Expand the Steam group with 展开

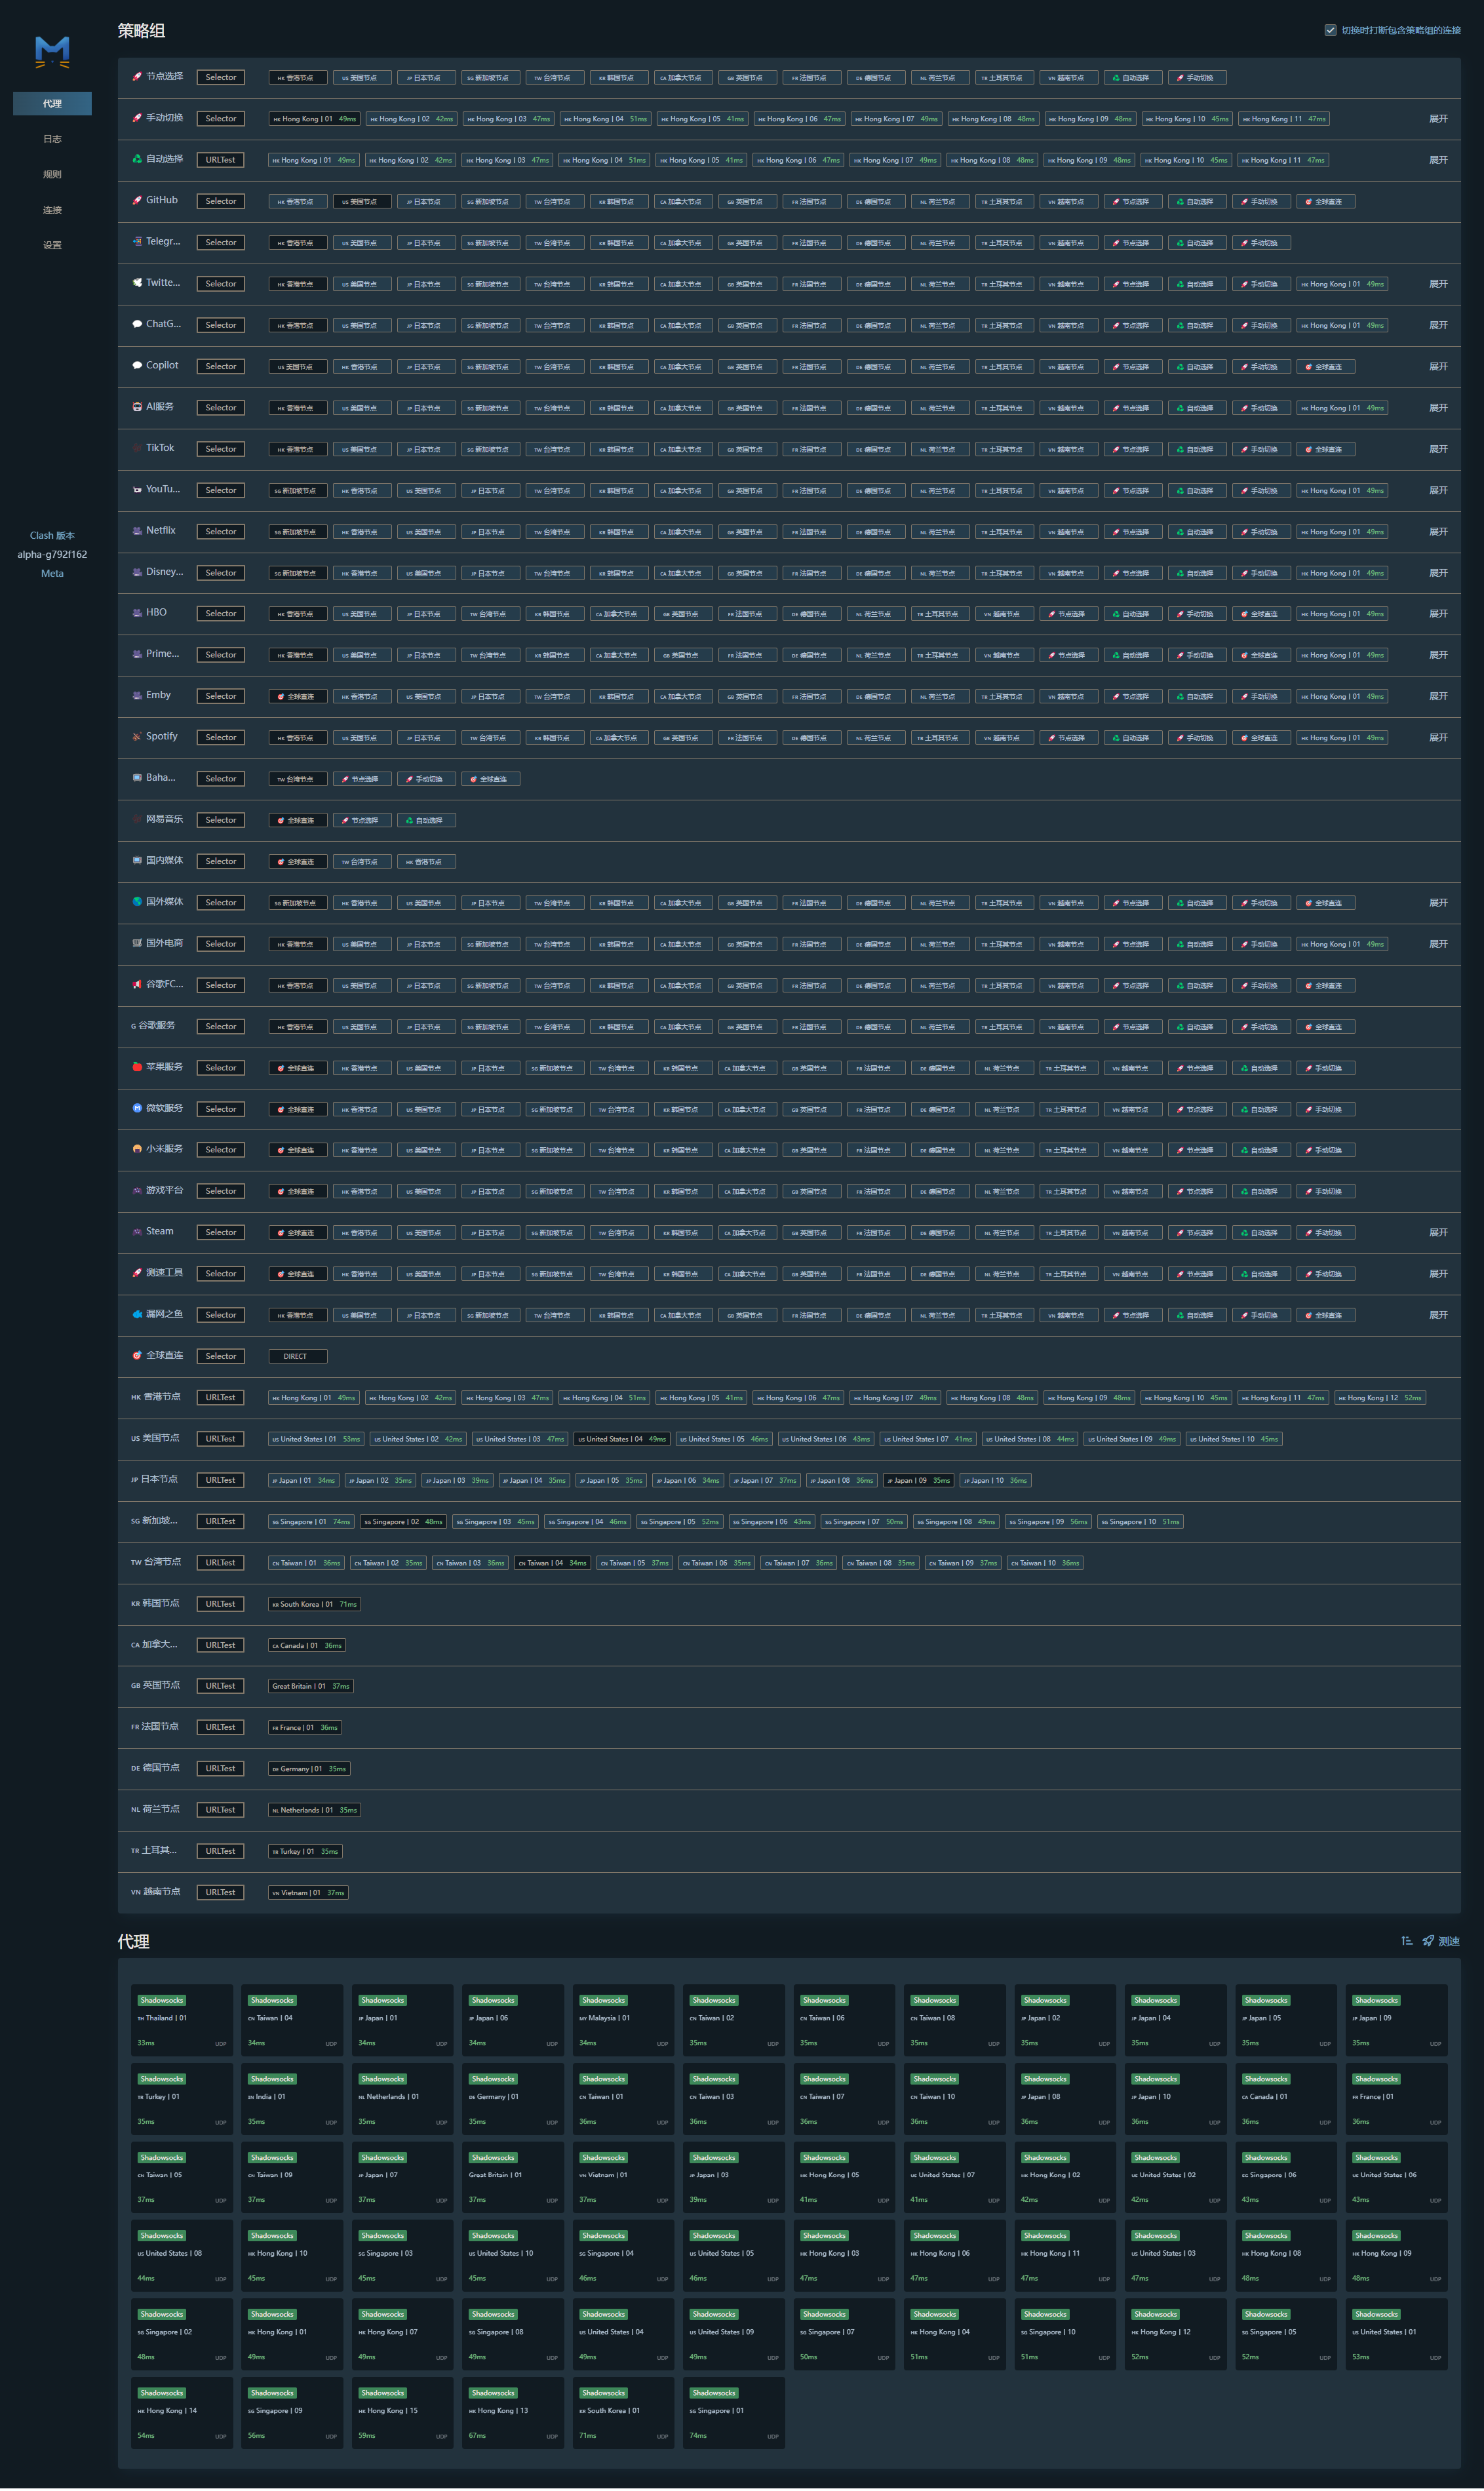[x=1437, y=1232]
